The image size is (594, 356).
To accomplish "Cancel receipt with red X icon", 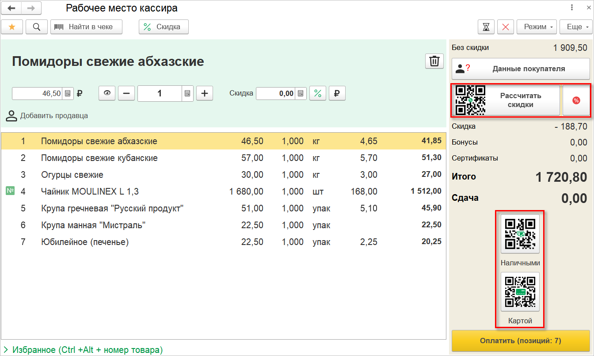I will 506,27.
